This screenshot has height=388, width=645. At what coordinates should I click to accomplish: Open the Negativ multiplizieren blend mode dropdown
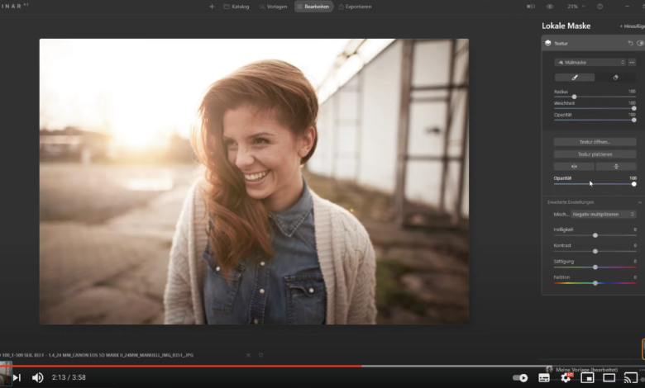[x=604, y=214]
